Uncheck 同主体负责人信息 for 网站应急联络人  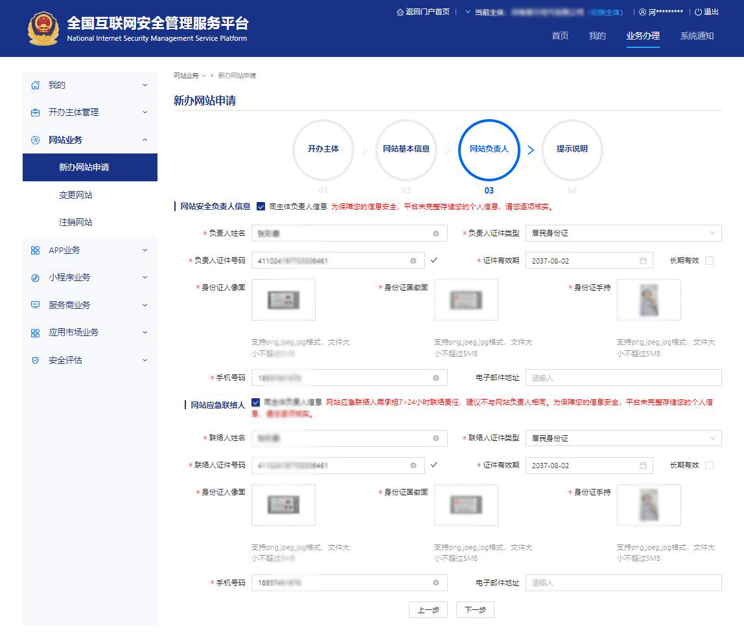tap(255, 403)
